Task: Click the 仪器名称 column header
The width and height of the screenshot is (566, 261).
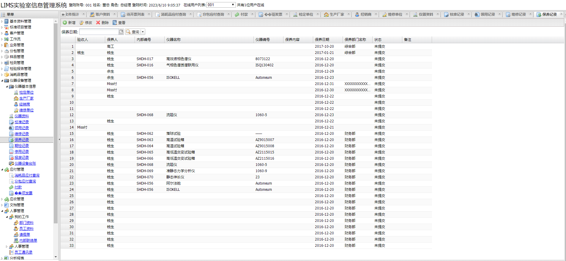Action: click(x=209, y=40)
